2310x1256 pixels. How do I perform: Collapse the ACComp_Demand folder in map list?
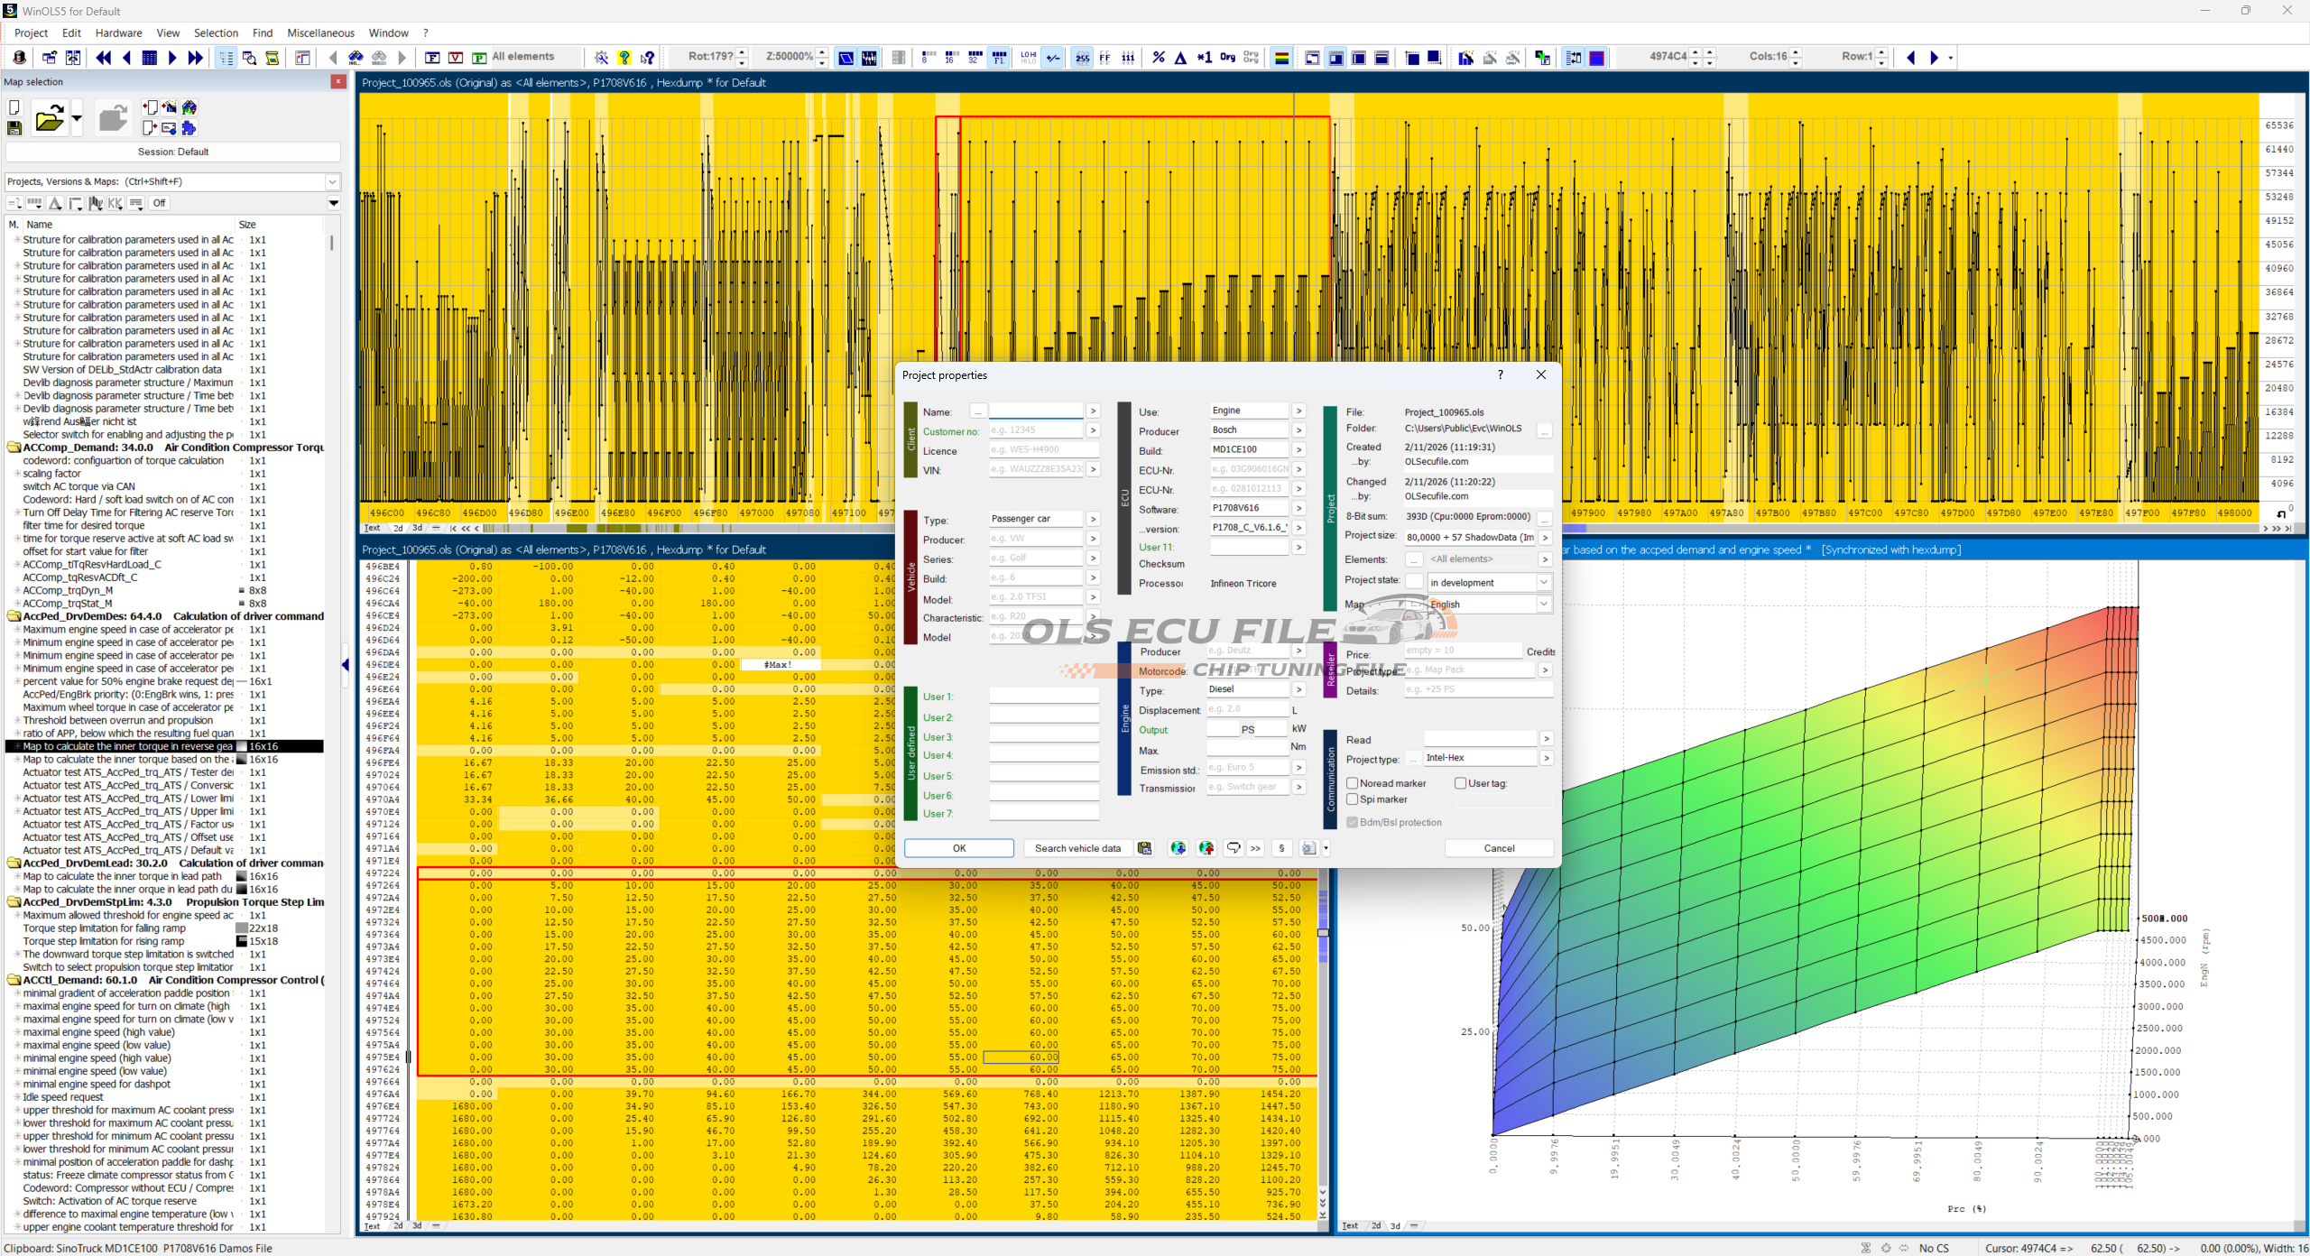(x=14, y=448)
